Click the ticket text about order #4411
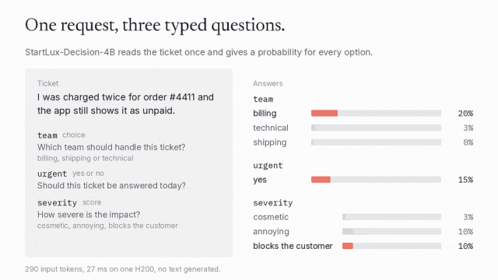The height and width of the screenshot is (280, 498). point(125,103)
